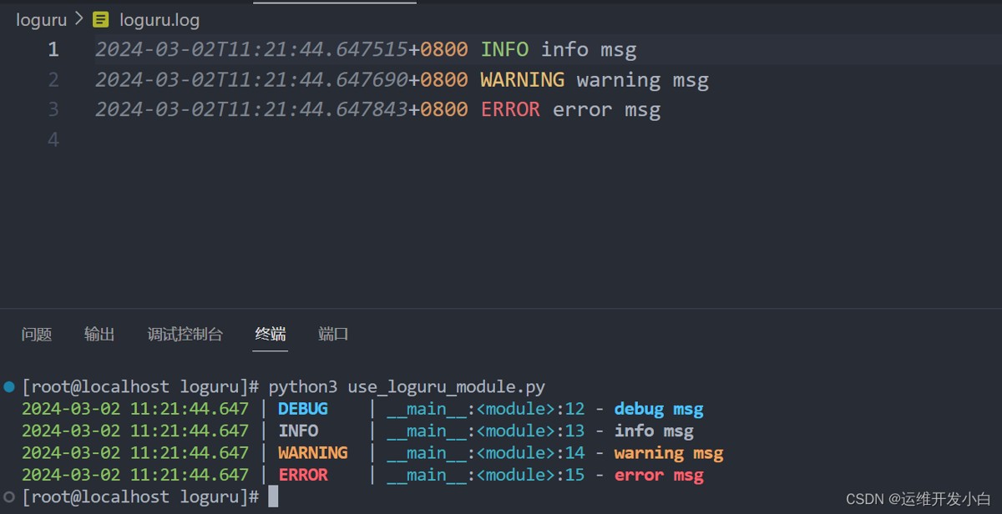Click the ERROR word in editor line 3

click(510, 109)
